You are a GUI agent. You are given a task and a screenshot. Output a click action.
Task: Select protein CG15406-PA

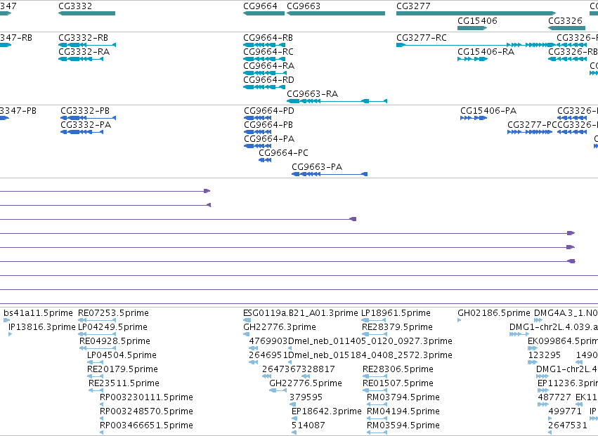(x=474, y=118)
